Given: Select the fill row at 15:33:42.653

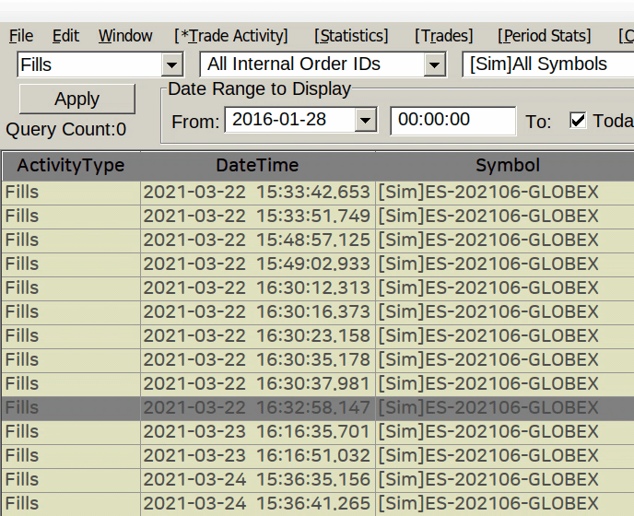Looking at the screenshot, I should (256, 192).
